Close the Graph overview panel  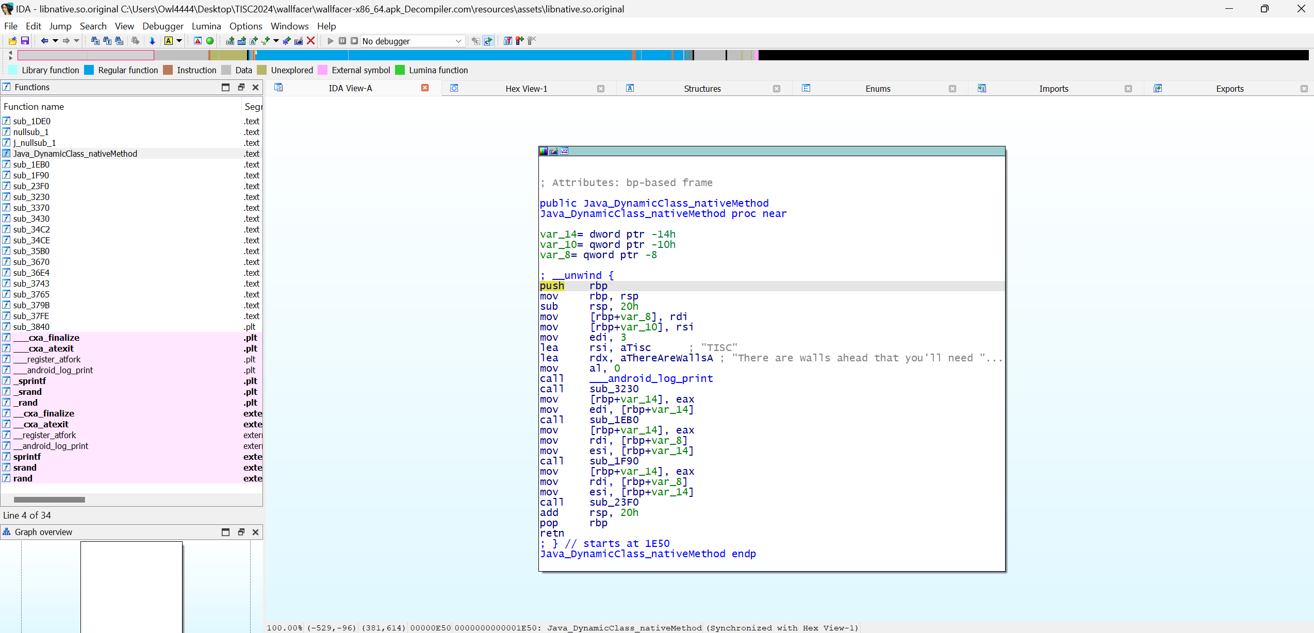[x=255, y=532]
